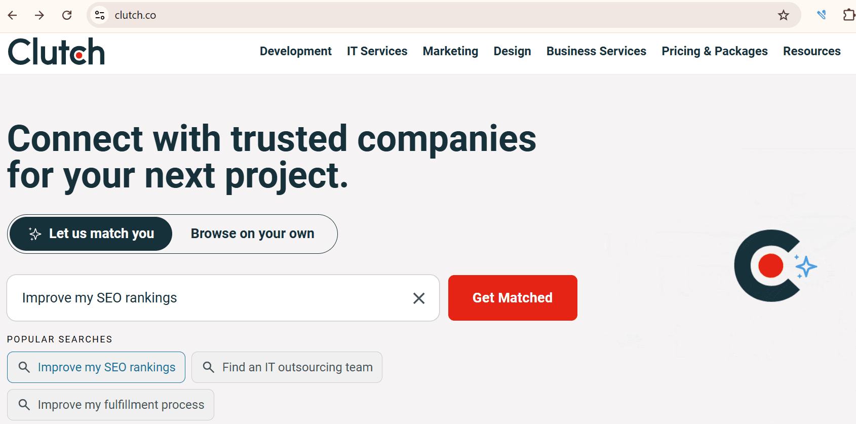Switch to Browse on your own mode
The height and width of the screenshot is (424, 856).
point(252,234)
